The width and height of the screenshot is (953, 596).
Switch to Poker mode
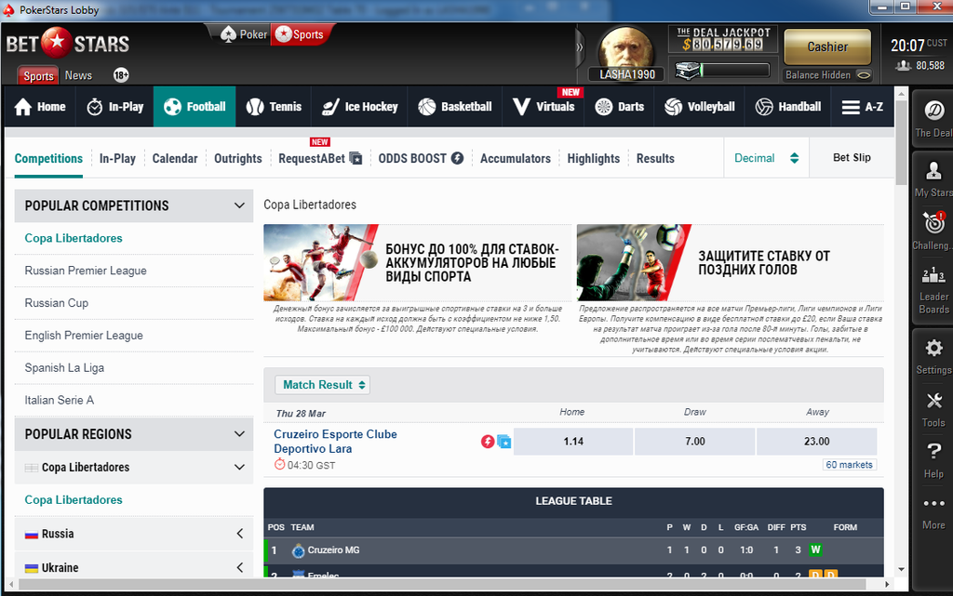245,34
